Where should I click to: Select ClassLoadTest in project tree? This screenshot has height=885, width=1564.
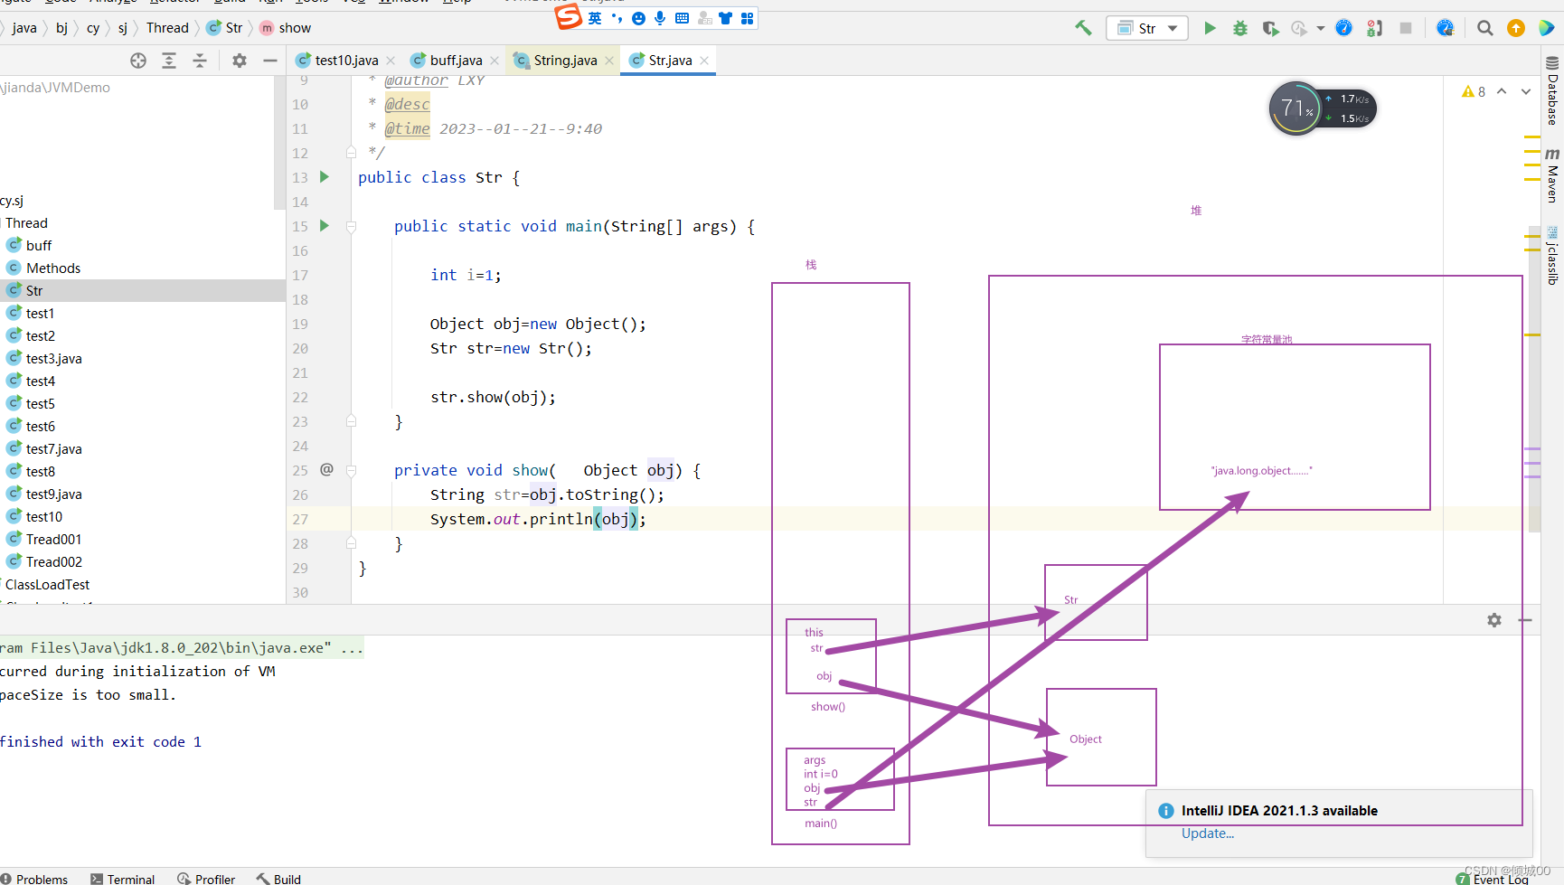[47, 585]
